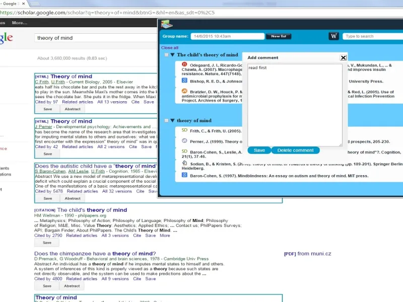Click the Baron-Cohen Mindblindness reference text
The height and width of the screenshot is (302, 403).
click(x=279, y=176)
